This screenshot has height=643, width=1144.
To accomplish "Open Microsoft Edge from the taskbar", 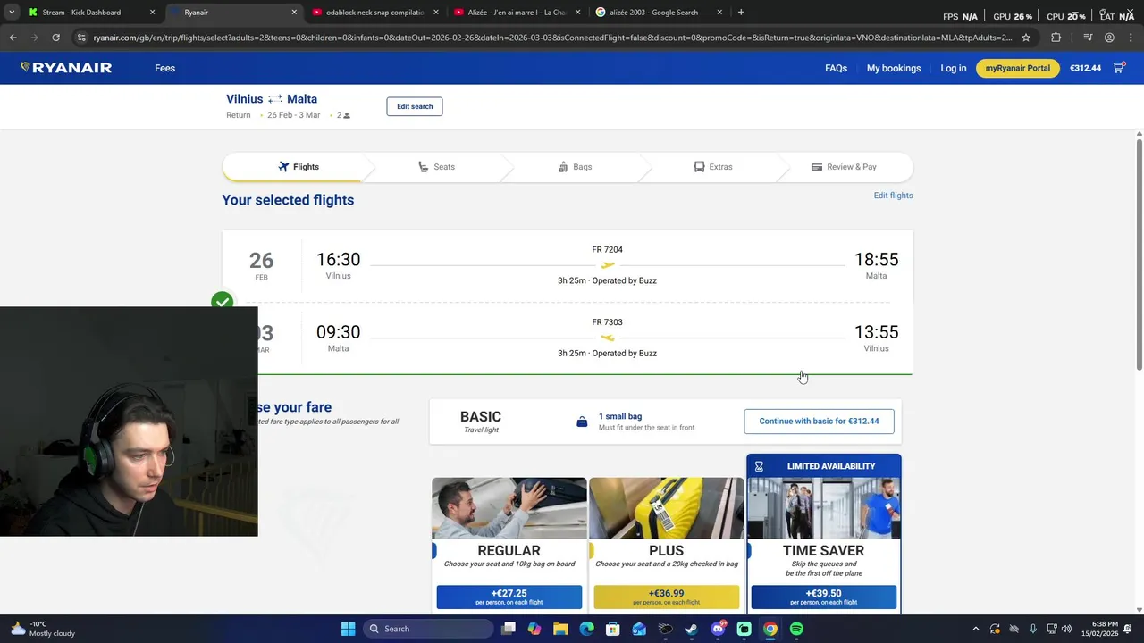I will tap(586, 629).
